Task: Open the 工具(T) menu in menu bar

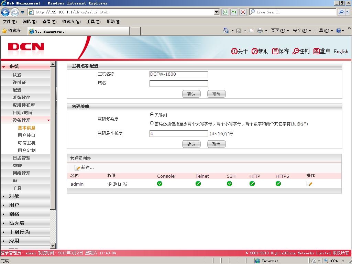Action: click(93, 22)
